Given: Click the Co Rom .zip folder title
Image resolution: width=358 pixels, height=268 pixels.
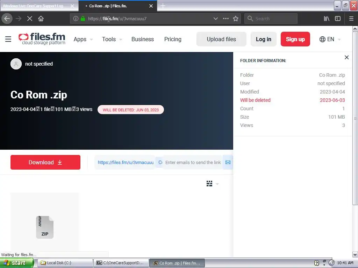Looking at the screenshot, I should tap(38, 95).
